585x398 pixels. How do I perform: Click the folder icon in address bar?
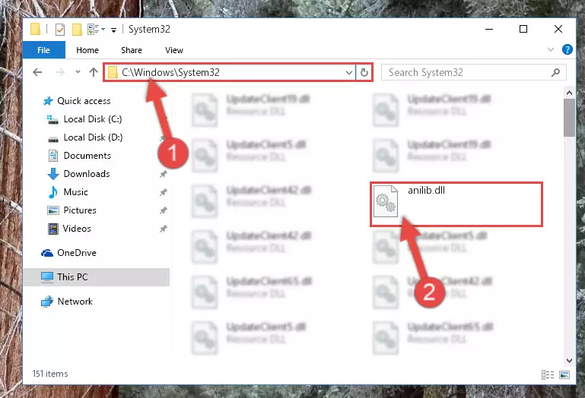[113, 72]
